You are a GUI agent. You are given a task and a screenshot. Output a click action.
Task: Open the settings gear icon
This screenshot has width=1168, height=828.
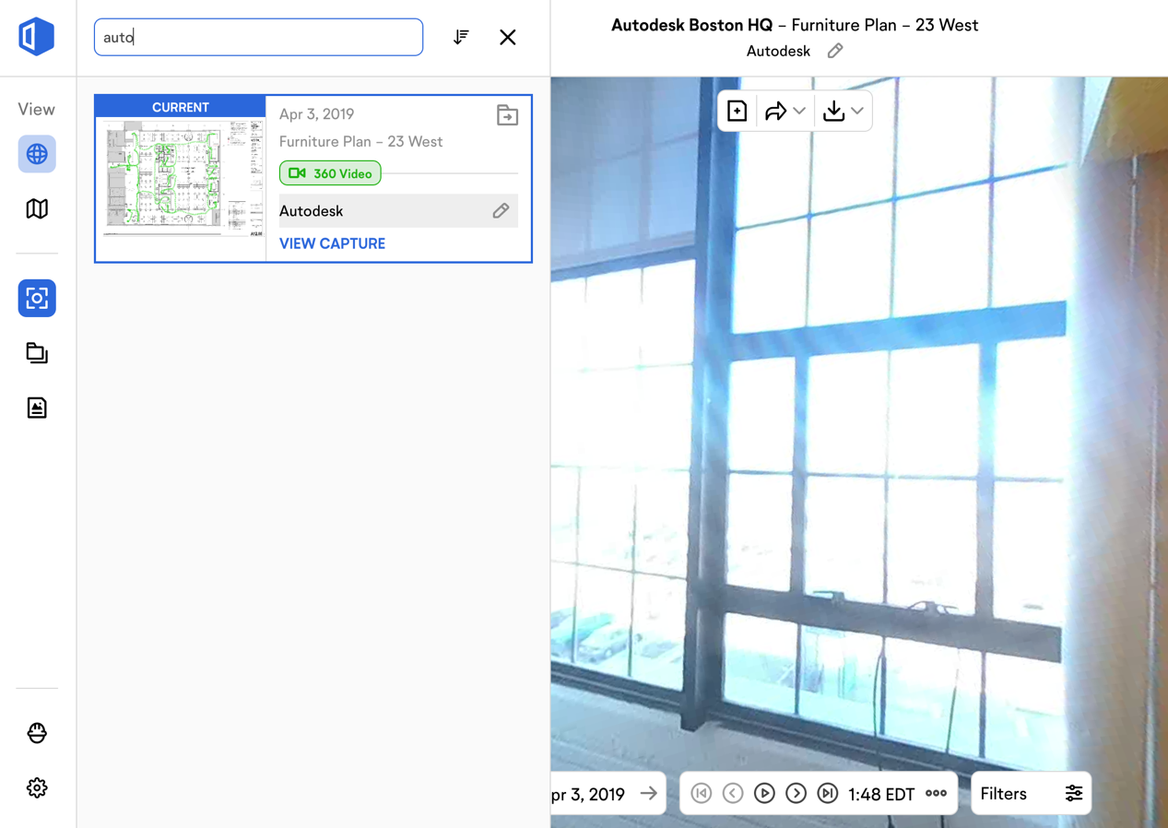coord(37,788)
